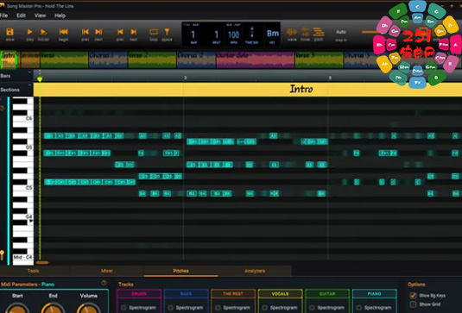462x313 pixels.
Task: Click the next icon directly before loop
Action: pos(134,32)
